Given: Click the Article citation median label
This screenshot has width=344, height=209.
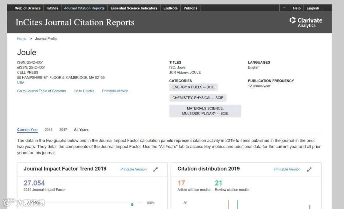Looking at the screenshot, I should (x=194, y=190).
